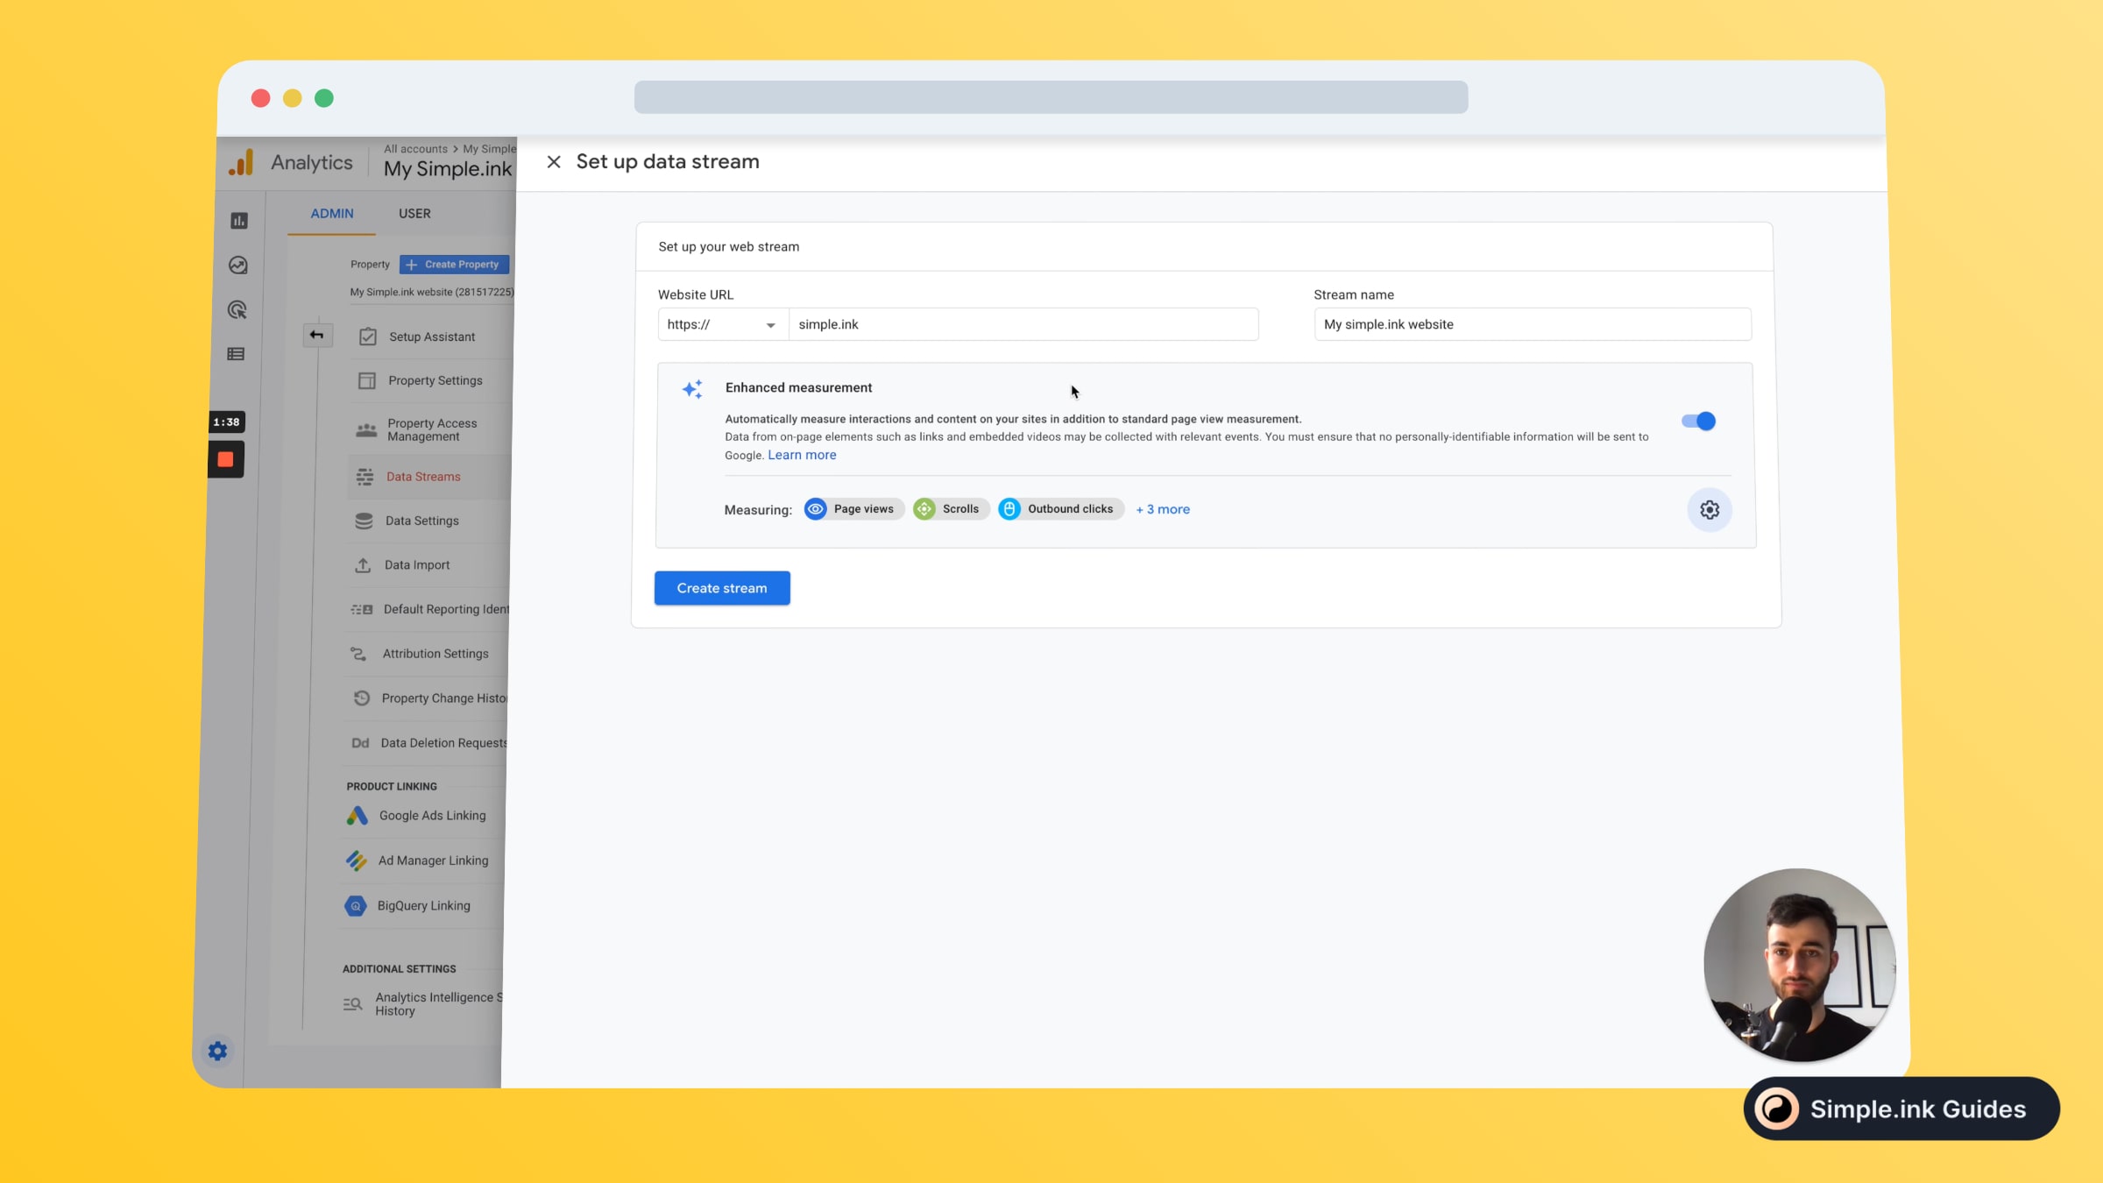Open enhanced measurement settings gear

1710,510
